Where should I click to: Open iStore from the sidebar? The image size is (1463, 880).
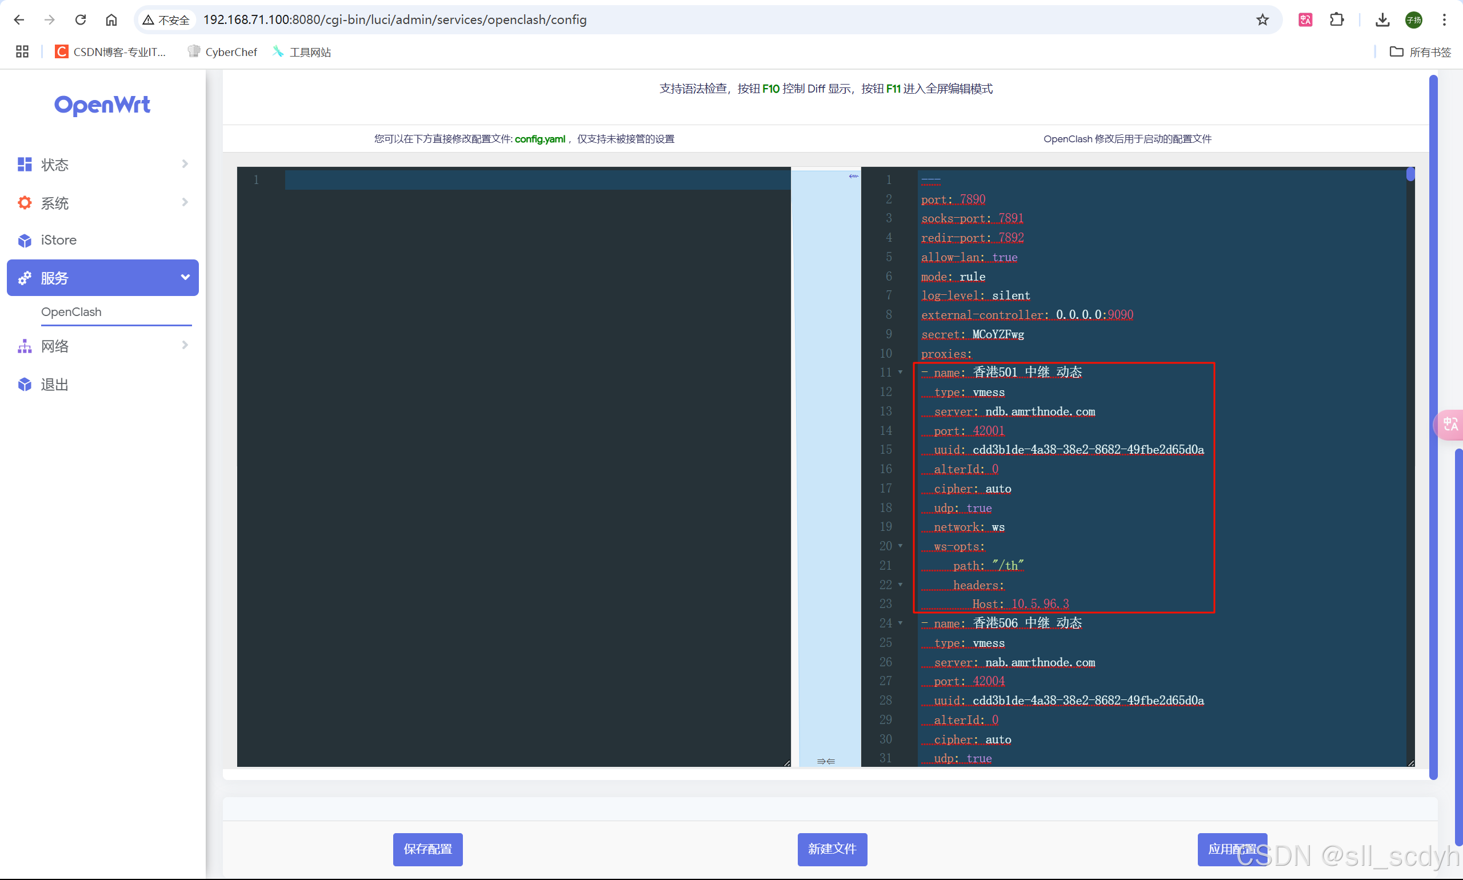[x=59, y=240]
